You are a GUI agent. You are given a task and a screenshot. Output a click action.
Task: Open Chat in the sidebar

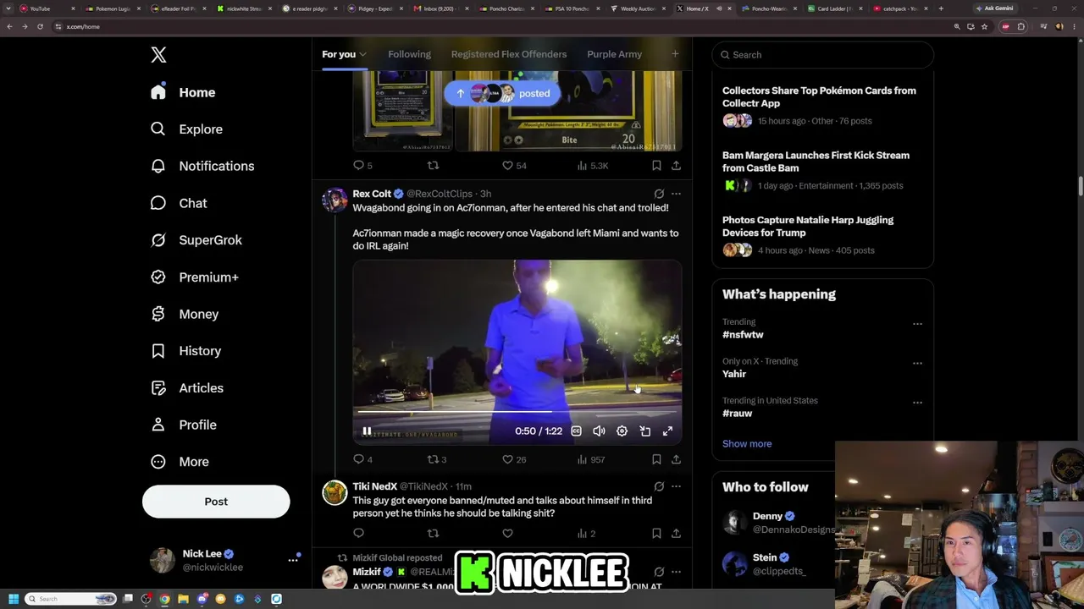[179, 203]
